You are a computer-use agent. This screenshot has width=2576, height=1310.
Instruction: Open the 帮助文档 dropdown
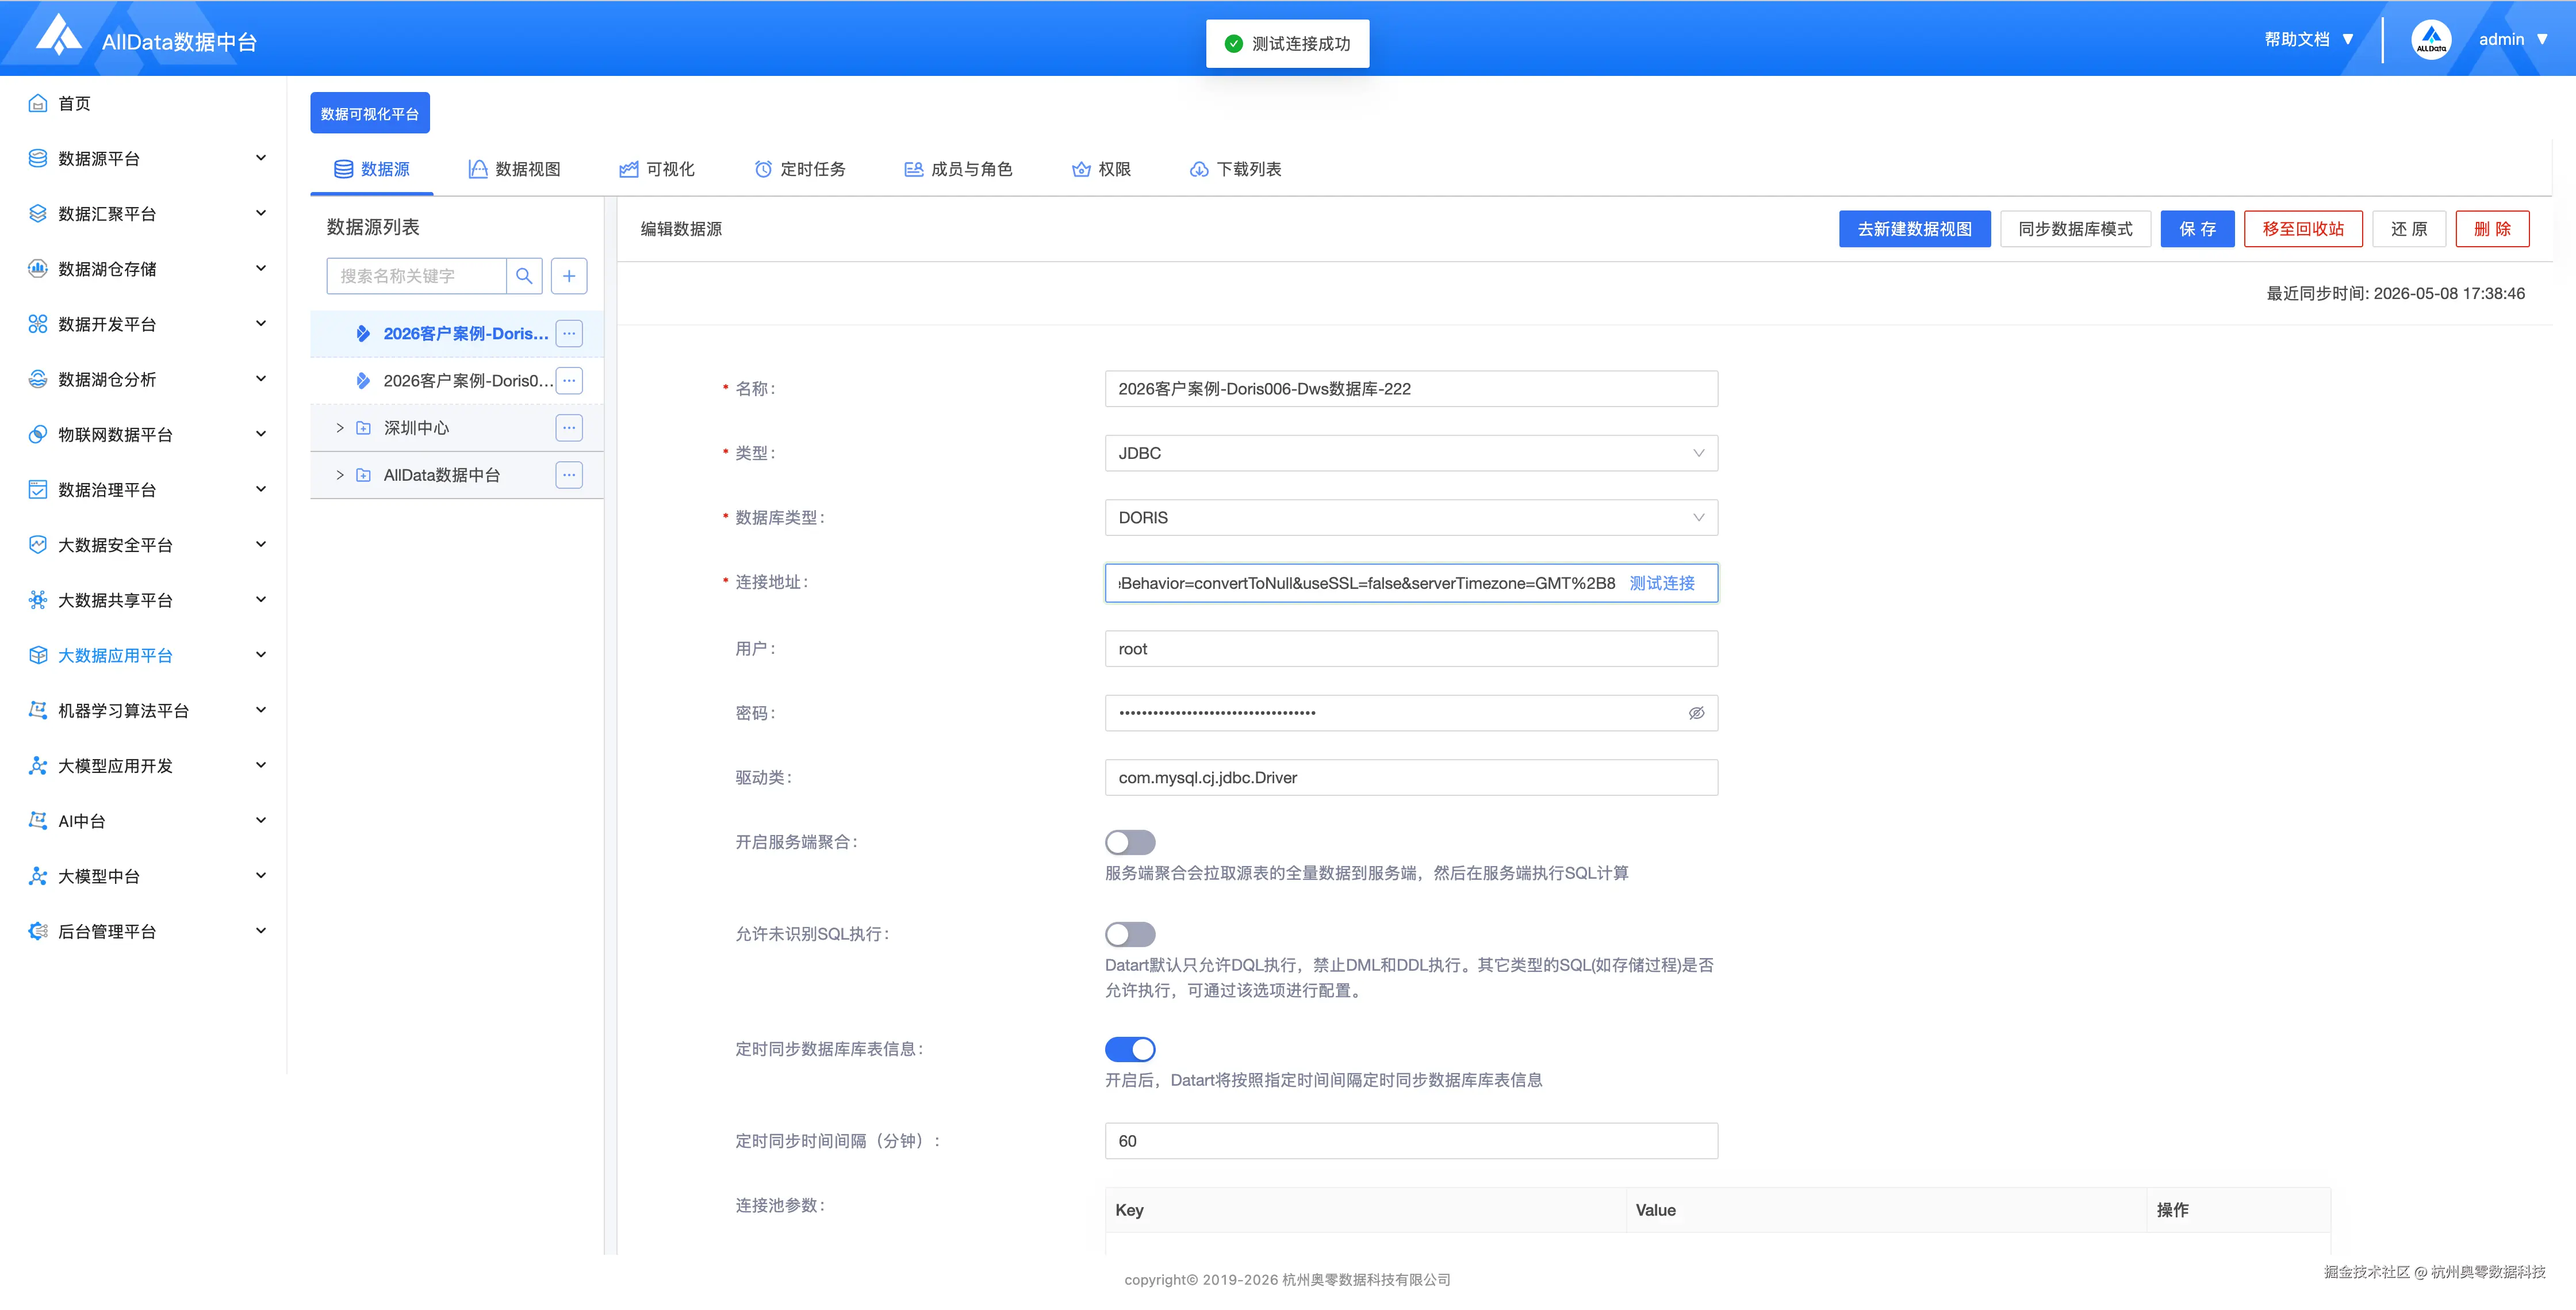2308,39
